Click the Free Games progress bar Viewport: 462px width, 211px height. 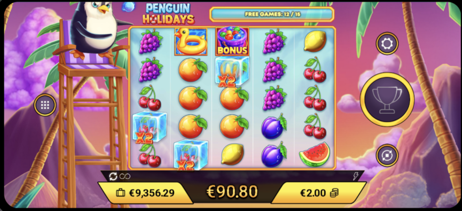coord(272,14)
